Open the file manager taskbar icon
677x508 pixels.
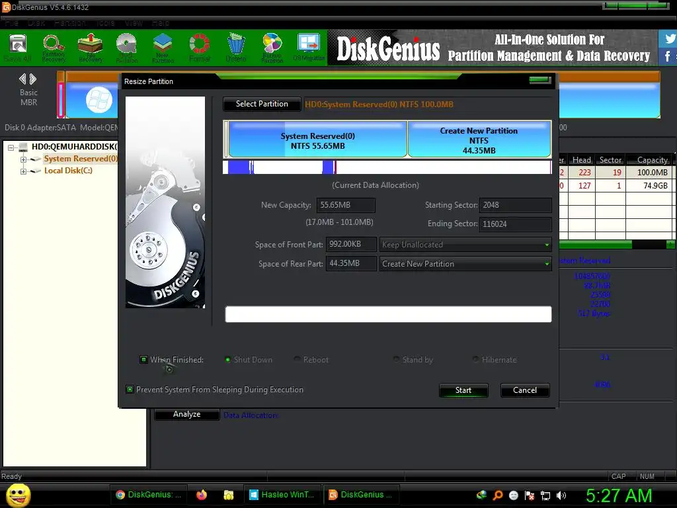pos(228,495)
